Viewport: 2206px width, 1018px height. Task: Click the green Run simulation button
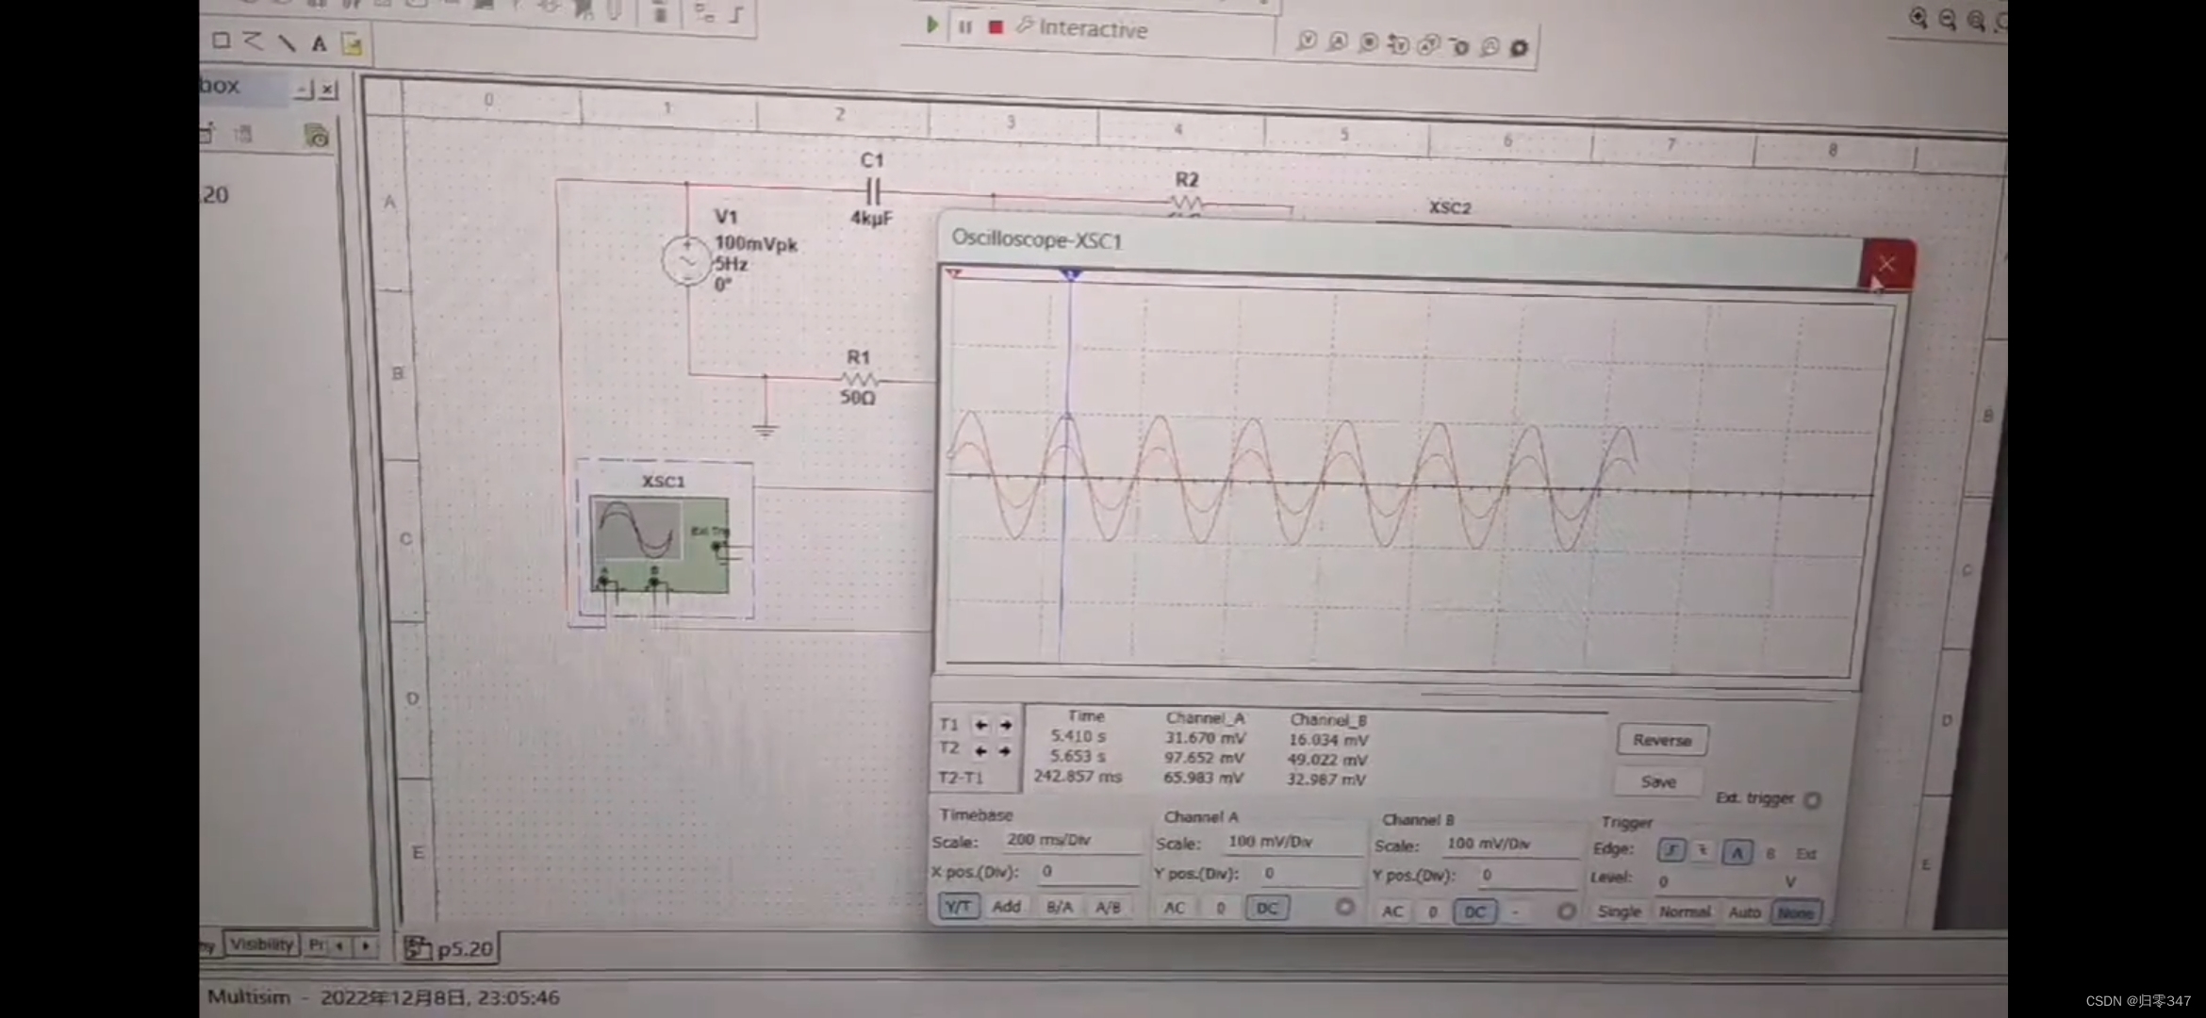tap(931, 25)
